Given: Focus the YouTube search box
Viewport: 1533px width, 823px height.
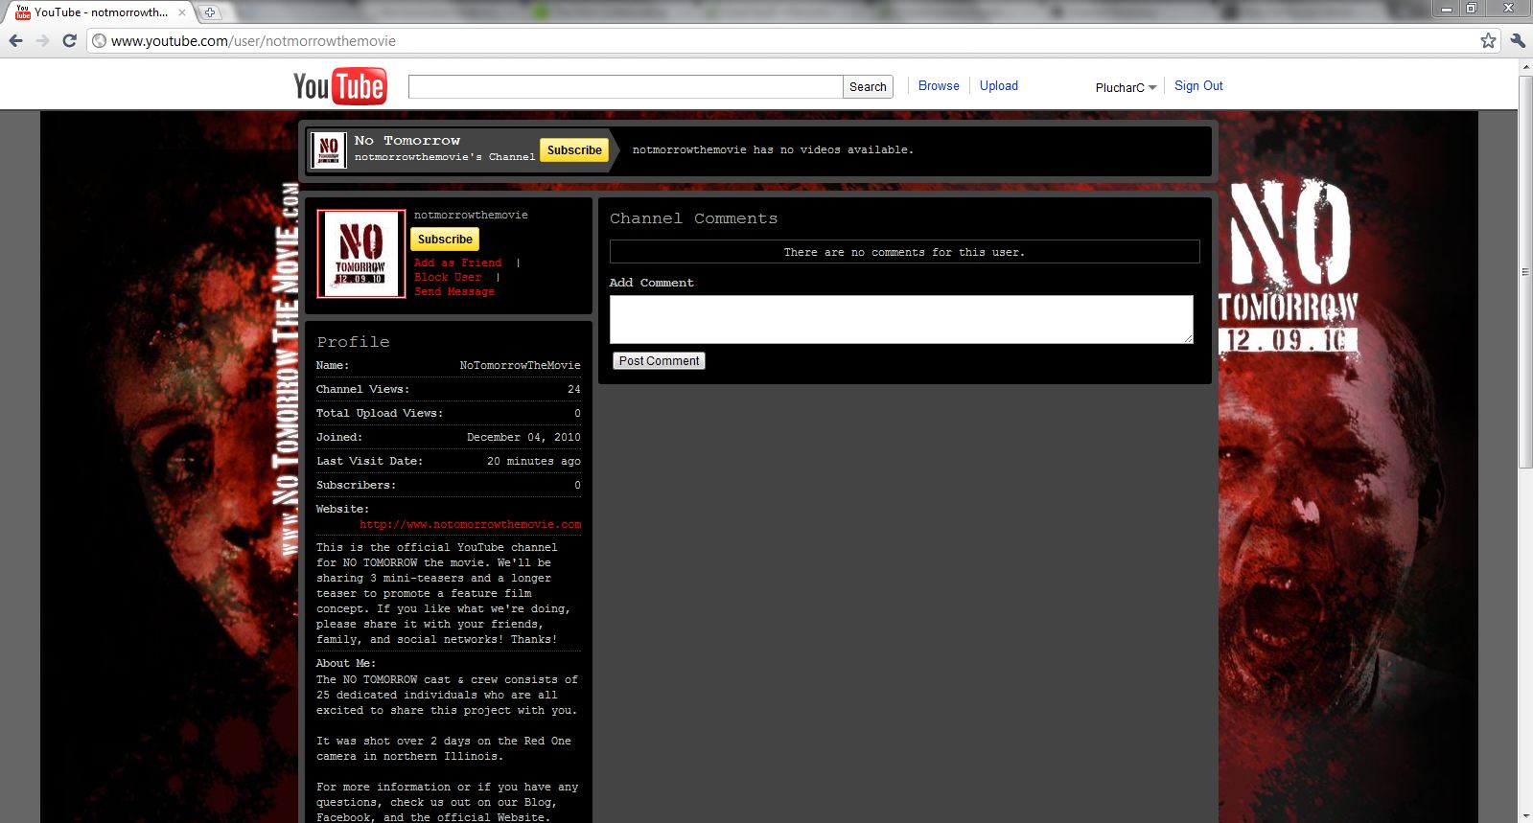Looking at the screenshot, I should pos(625,86).
